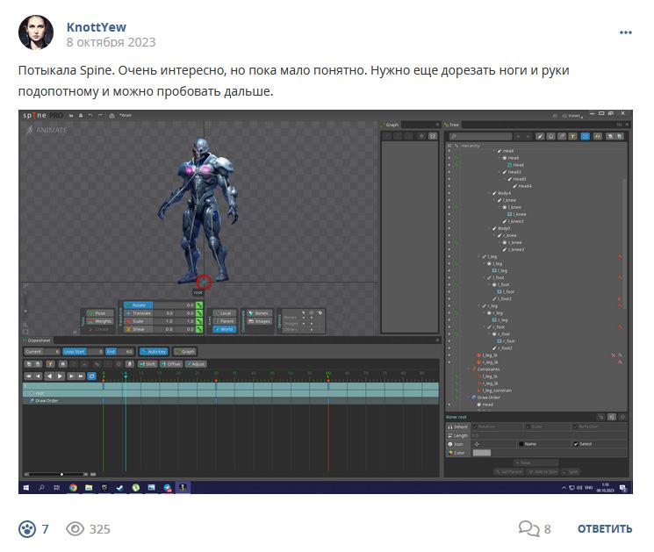Screen dimensions: 654x552
Task: Toggle the Select checkbox in bone properties
Action: point(576,444)
